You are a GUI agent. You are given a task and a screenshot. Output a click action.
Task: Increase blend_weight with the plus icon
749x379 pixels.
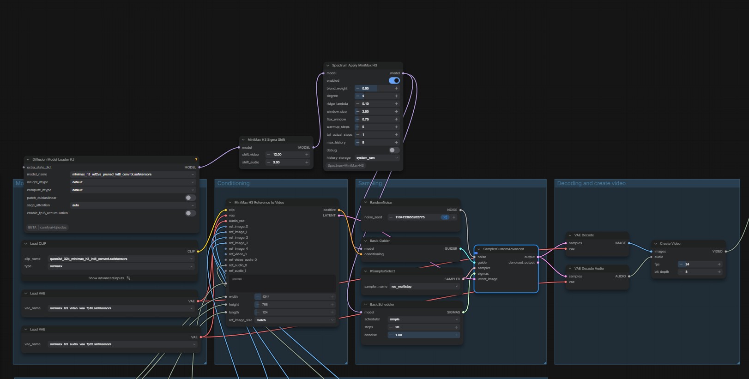click(x=396, y=89)
